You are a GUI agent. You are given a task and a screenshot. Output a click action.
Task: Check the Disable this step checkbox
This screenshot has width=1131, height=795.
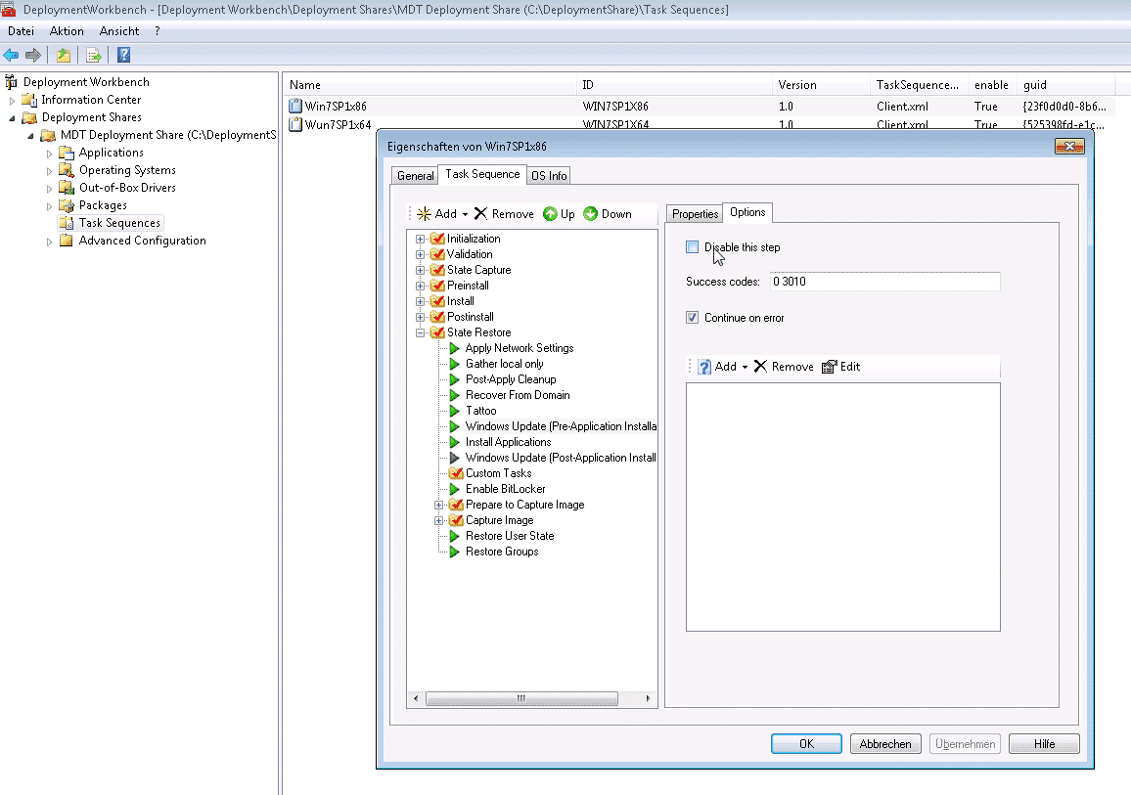pyautogui.click(x=693, y=247)
